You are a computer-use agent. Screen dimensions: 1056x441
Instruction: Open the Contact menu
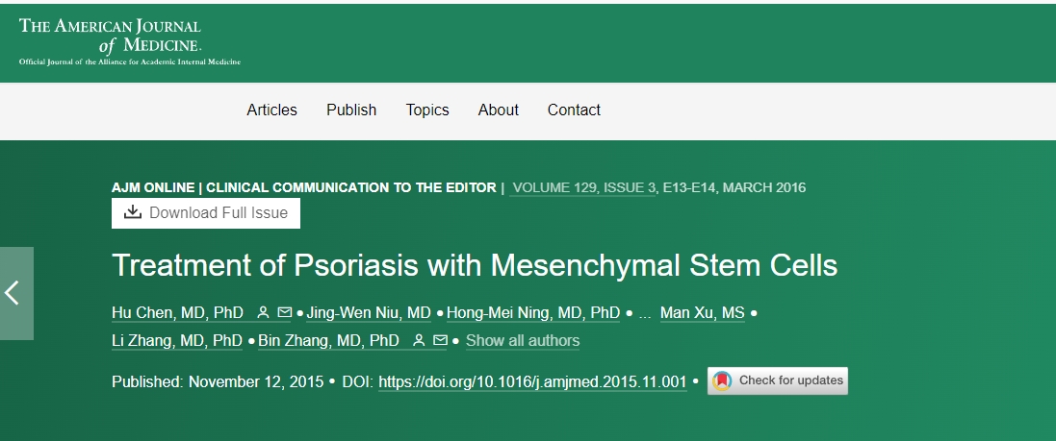point(574,110)
